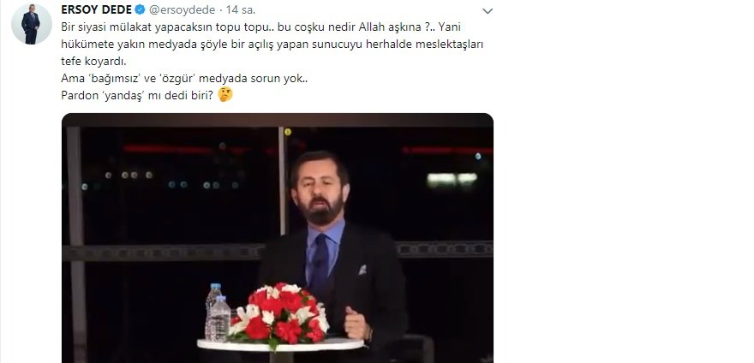
Task: Open the ERSOY DEDE display name link
Action: point(97,9)
